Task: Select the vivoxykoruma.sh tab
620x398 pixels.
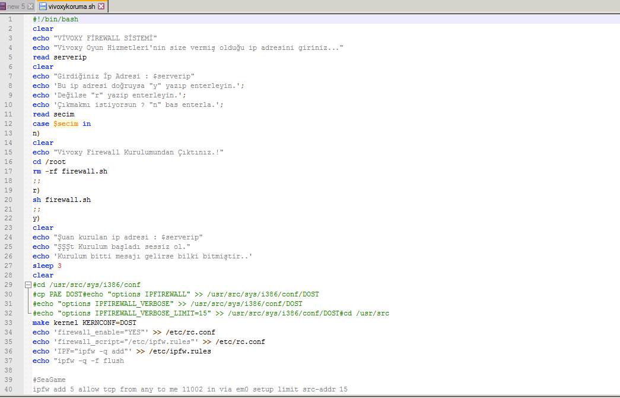Action: tap(72, 7)
